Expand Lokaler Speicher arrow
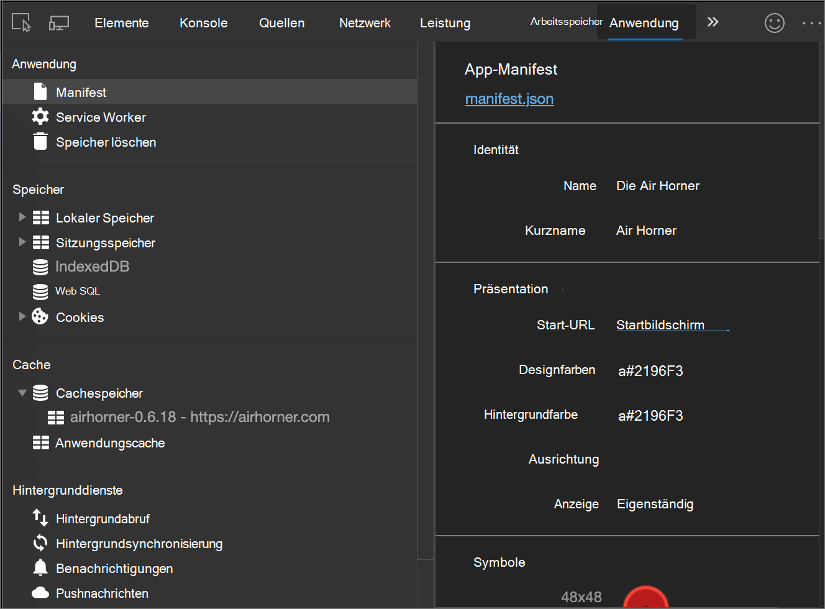The height and width of the screenshot is (609, 825). [x=22, y=217]
